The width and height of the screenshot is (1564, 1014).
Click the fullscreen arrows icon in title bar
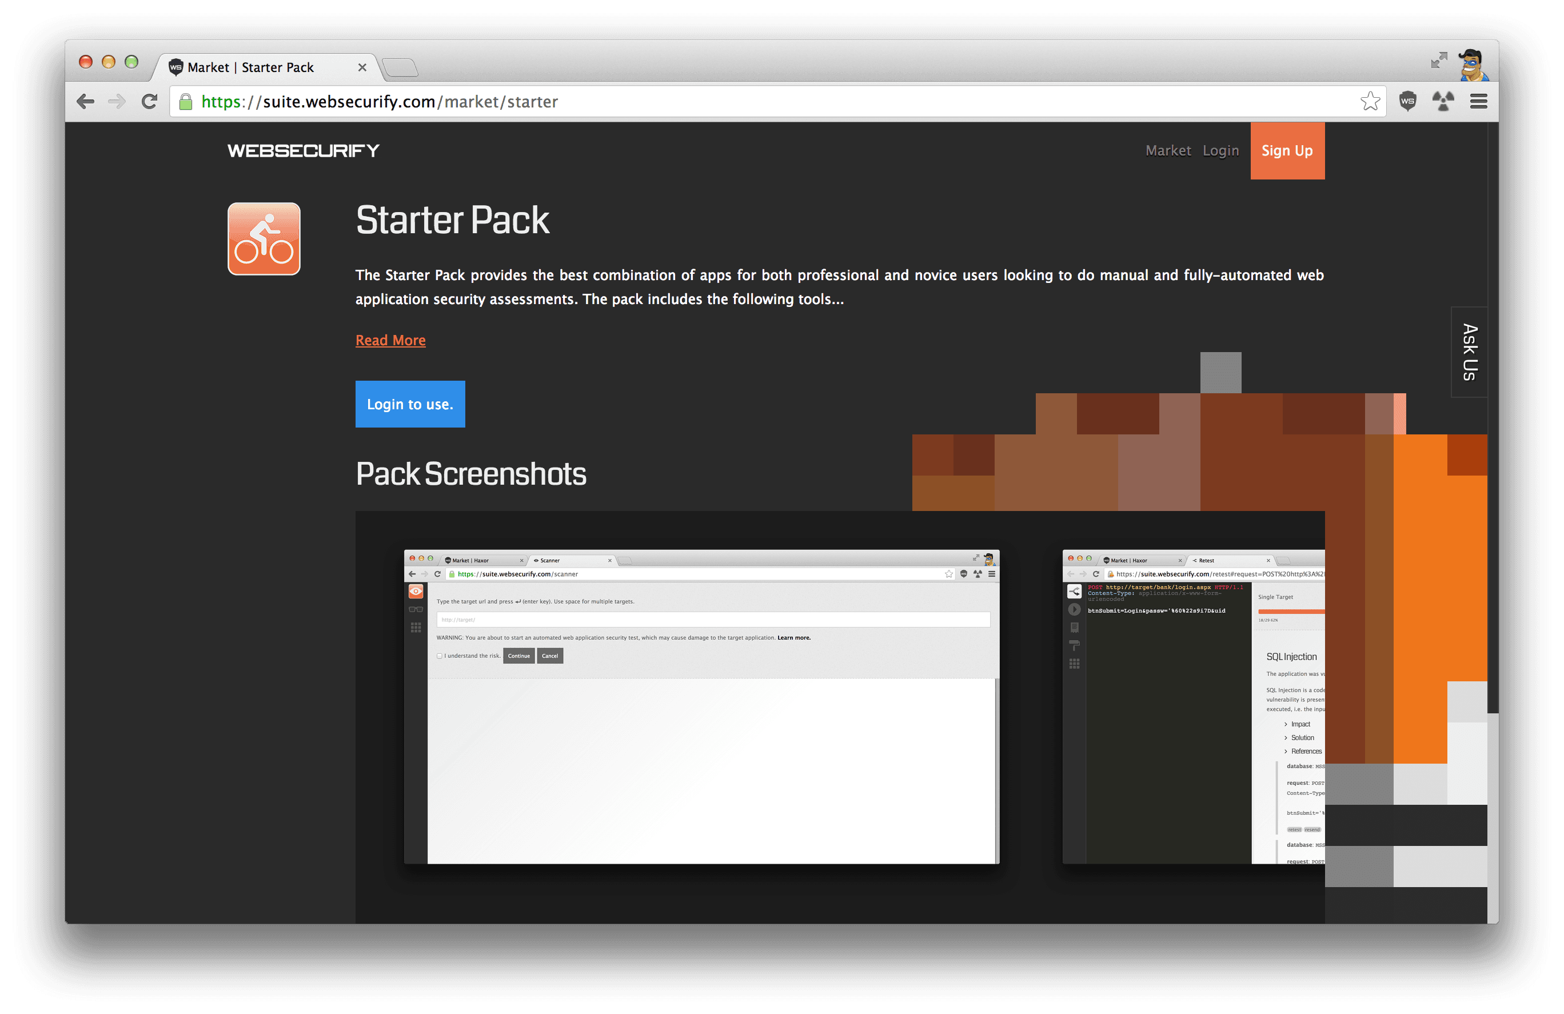coord(1438,61)
